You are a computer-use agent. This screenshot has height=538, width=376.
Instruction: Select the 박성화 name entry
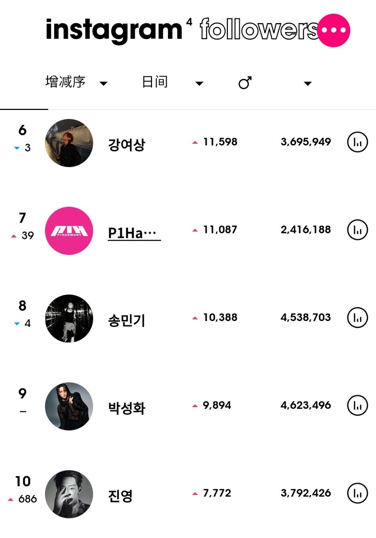pyautogui.click(x=127, y=408)
